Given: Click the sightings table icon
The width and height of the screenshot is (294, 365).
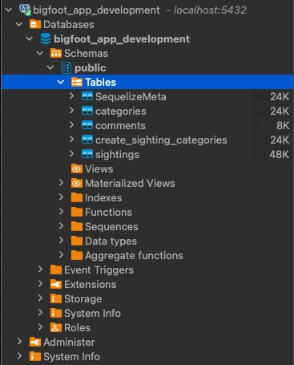Looking at the screenshot, I should click(87, 154).
